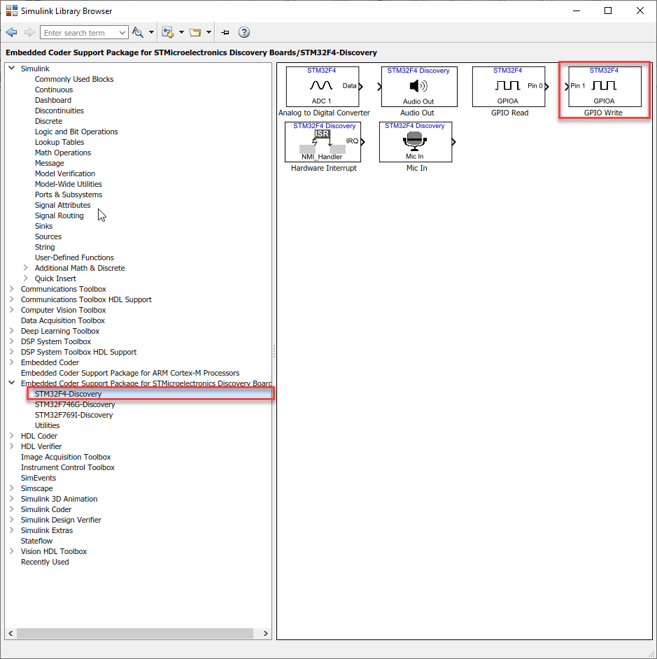This screenshot has height=659, width=657.
Task: Click the pin library browser icon
Action: (224, 32)
